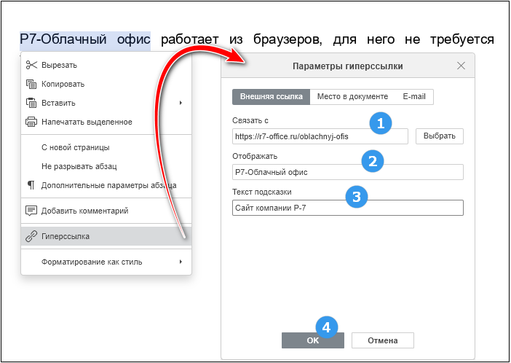
Task: Click the printer icon for Print selection
Action: coord(31,122)
